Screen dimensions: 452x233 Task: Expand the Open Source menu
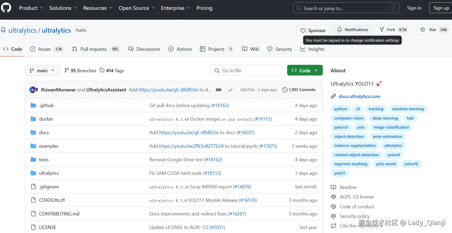coord(137,8)
